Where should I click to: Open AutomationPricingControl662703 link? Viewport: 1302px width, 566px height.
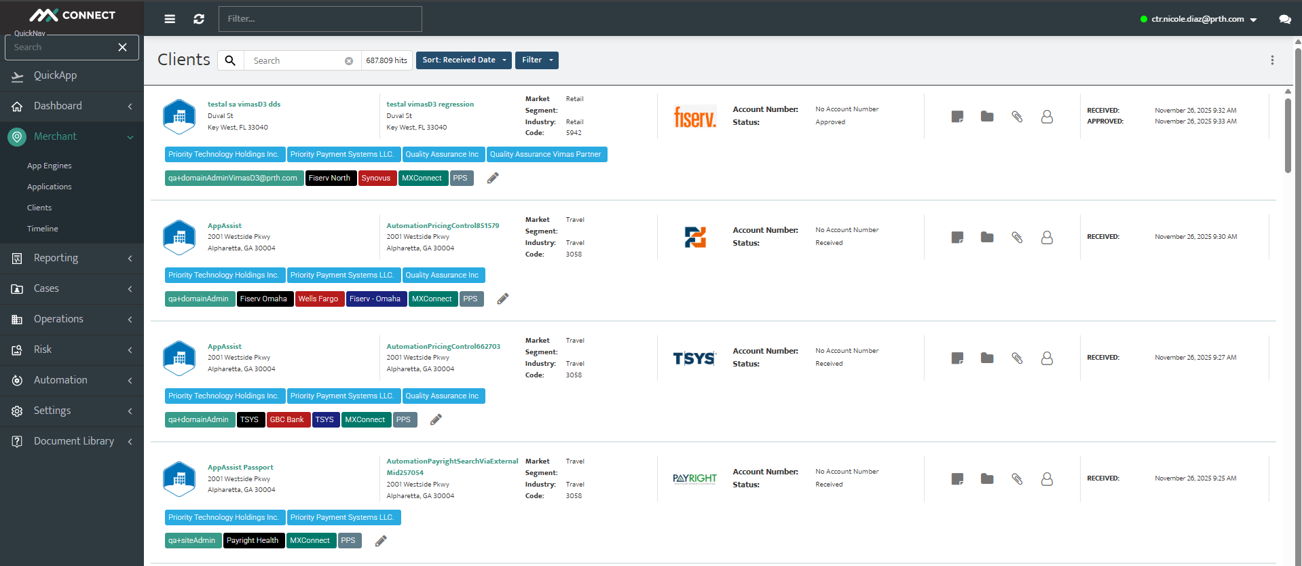[x=443, y=346]
